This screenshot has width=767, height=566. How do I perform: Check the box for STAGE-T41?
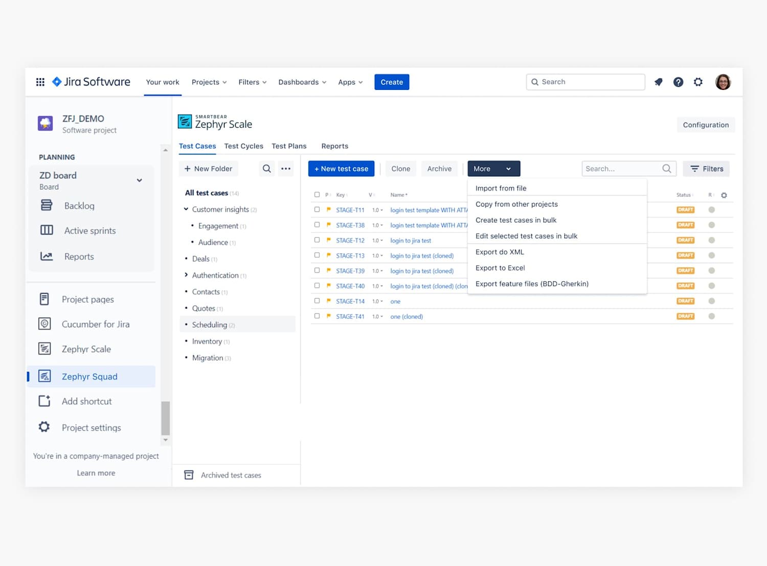[317, 316]
